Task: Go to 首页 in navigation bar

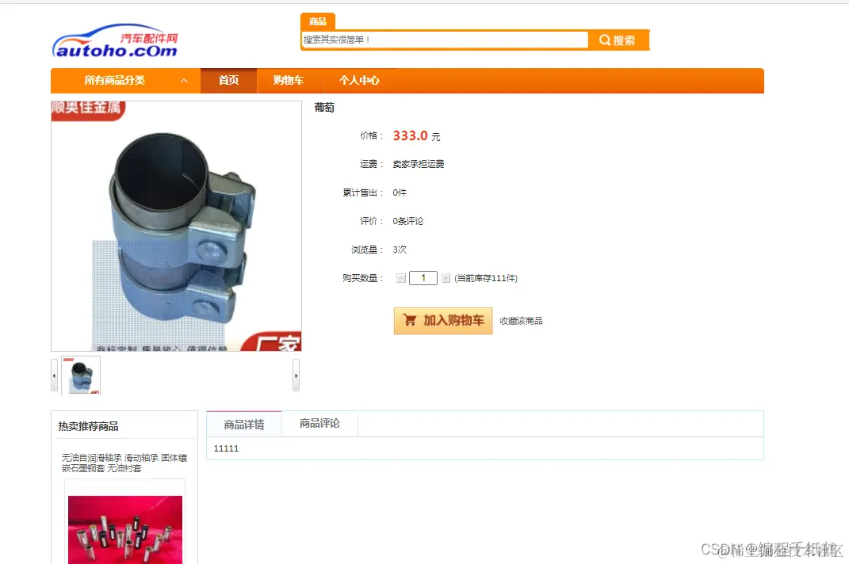Action: pyautogui.click(x=228, y=81)
